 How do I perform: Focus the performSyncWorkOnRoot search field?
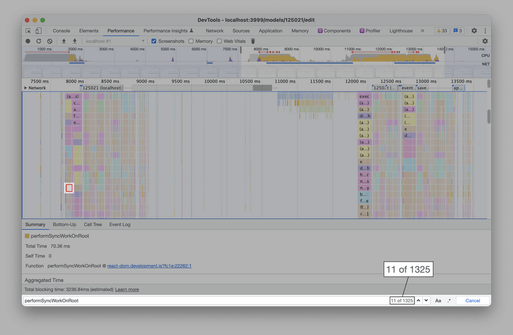click(x=206, y=301)
